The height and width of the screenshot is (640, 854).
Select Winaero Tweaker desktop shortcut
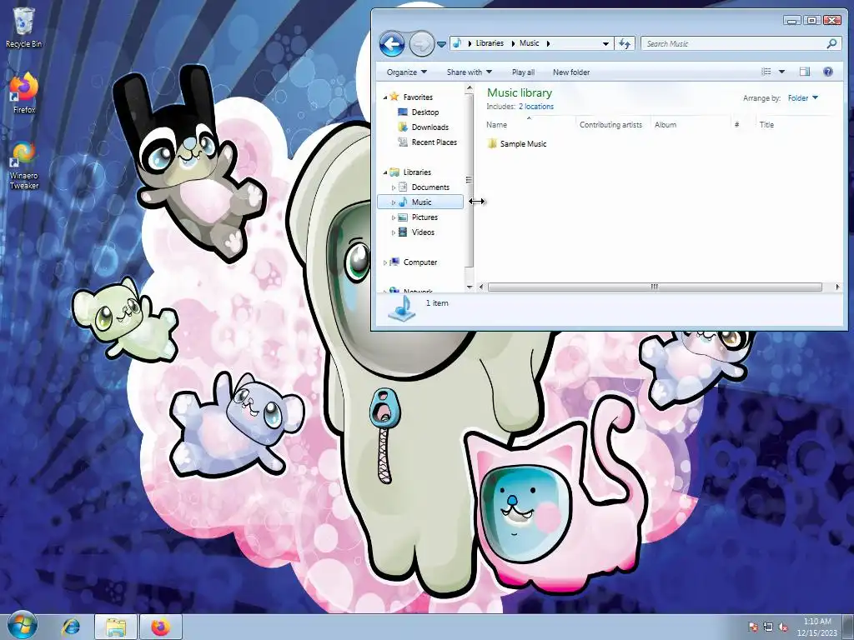click(24, 165)
